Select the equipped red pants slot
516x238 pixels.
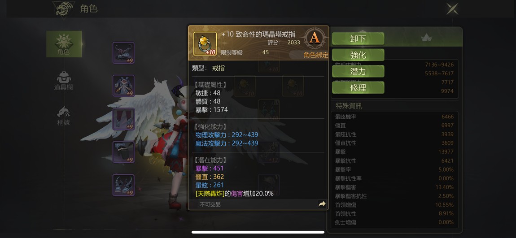[123, 119]
